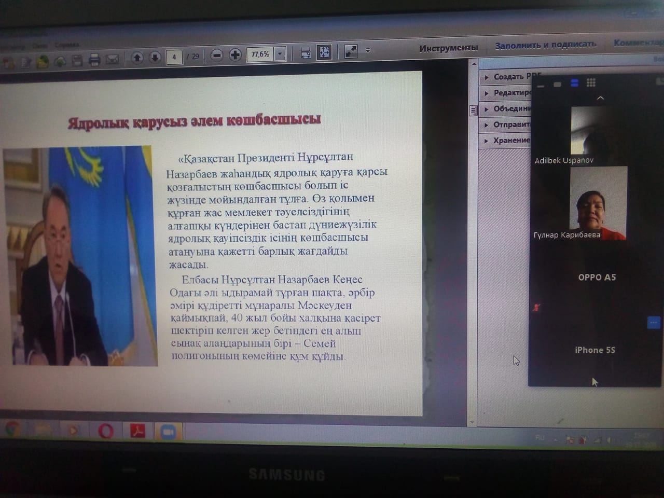This screenshot has width=664, height=498.
Task: Open the zoom percentage dropdown
Action: [280, 53]
